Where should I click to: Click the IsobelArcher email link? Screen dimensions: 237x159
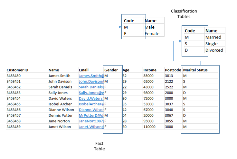91,104
